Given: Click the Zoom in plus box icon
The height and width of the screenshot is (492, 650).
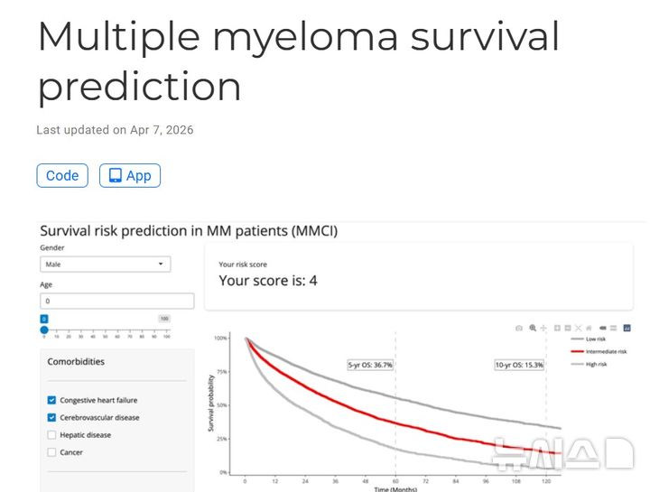Looking at the screenshot, I should (558, 328).
